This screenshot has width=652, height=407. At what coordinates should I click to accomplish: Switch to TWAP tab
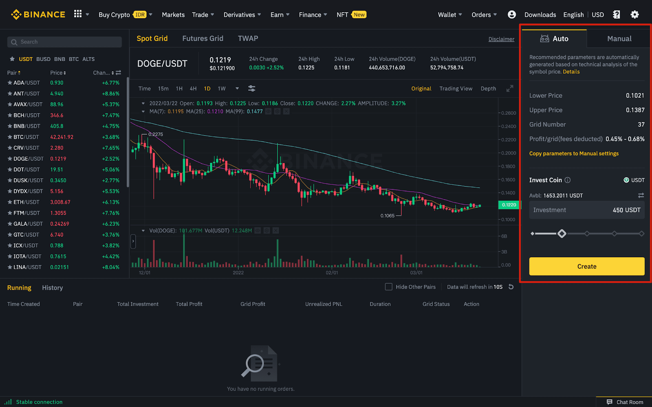(248, 39)
